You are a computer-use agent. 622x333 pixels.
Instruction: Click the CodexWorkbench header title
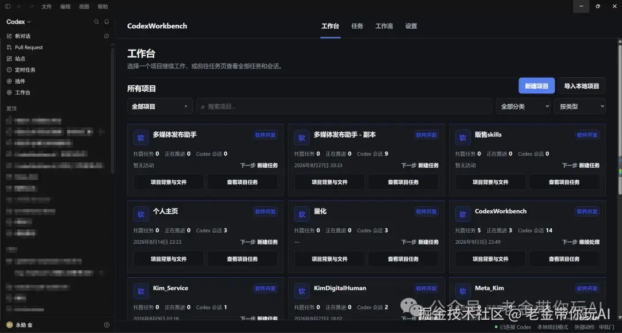[157, 26]
